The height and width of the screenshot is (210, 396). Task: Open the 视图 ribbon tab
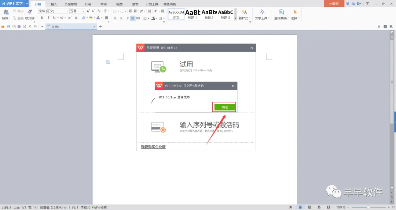click(120, 4)
